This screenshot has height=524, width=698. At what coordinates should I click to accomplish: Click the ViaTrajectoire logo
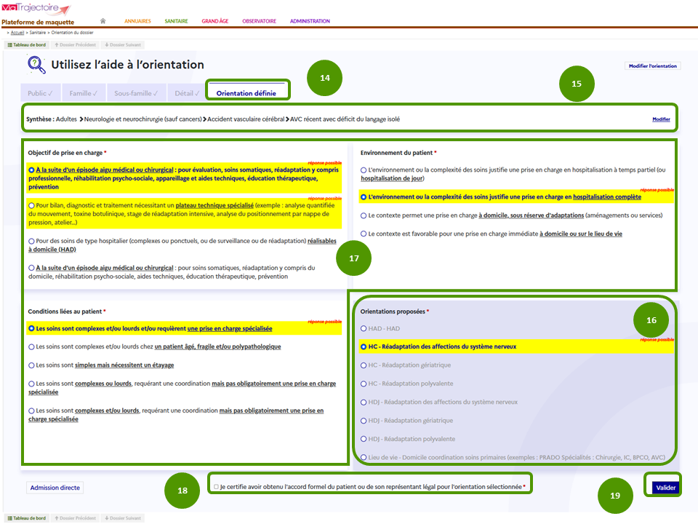pos(36,9)
